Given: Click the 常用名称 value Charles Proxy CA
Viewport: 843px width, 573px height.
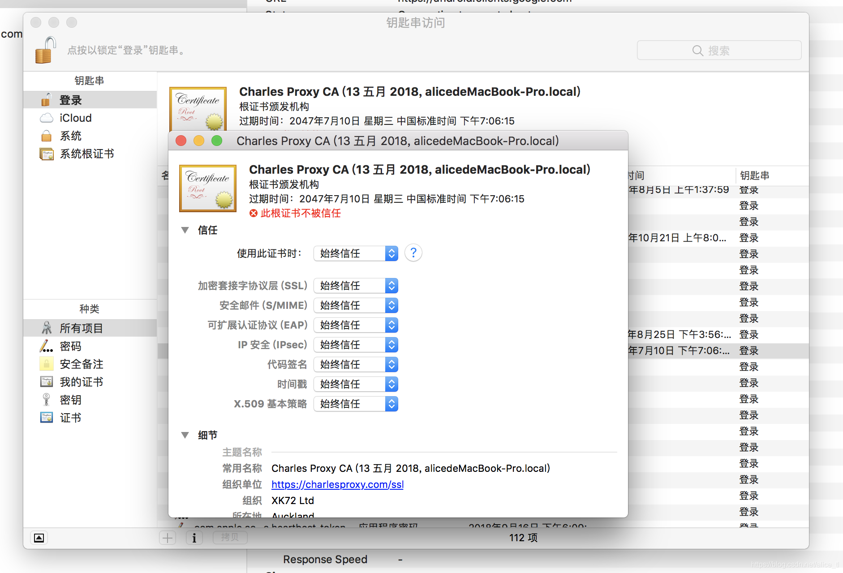Looking at the screenshot, I should pyautogui.click(x=411, y=468).
